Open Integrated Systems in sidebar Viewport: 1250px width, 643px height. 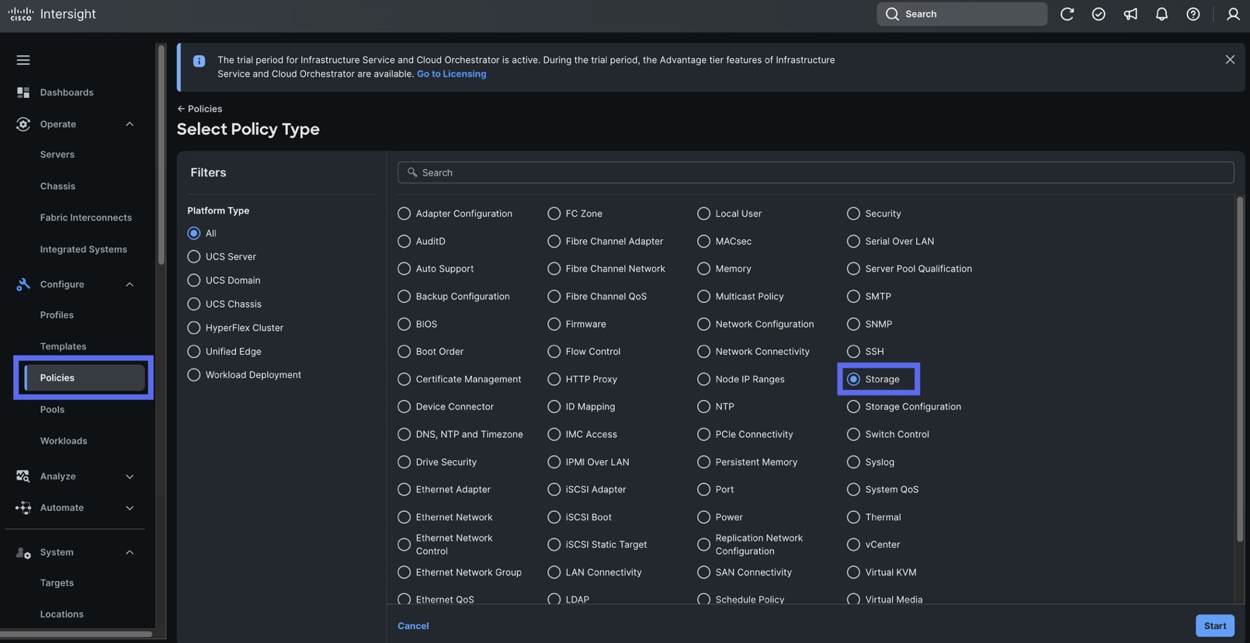83,249
